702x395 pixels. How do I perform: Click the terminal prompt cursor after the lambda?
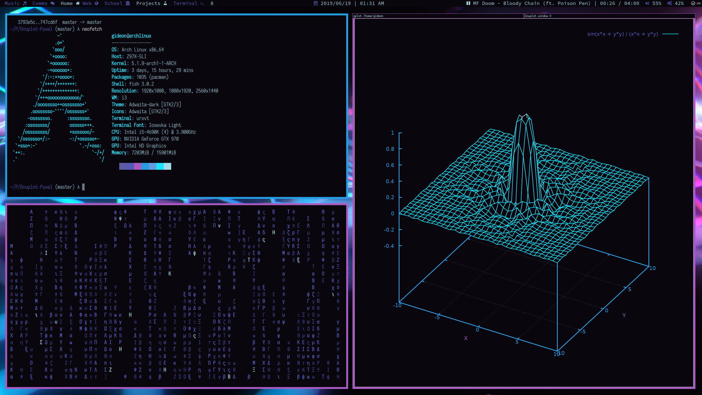[x=84, y=187]
